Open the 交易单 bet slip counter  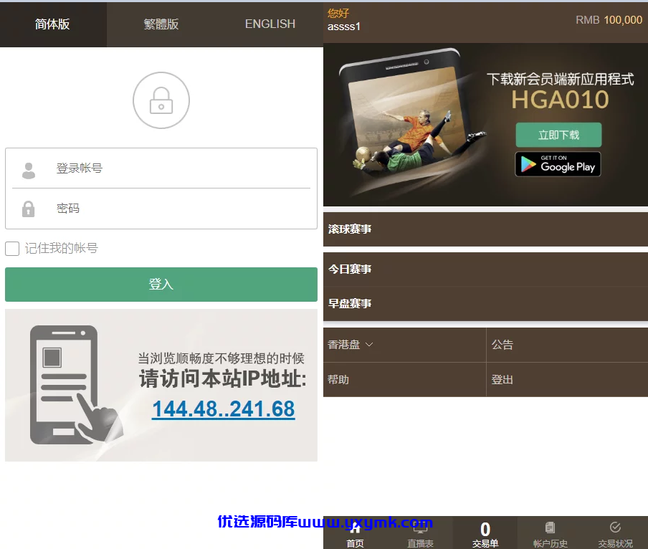tap(485, 534)
